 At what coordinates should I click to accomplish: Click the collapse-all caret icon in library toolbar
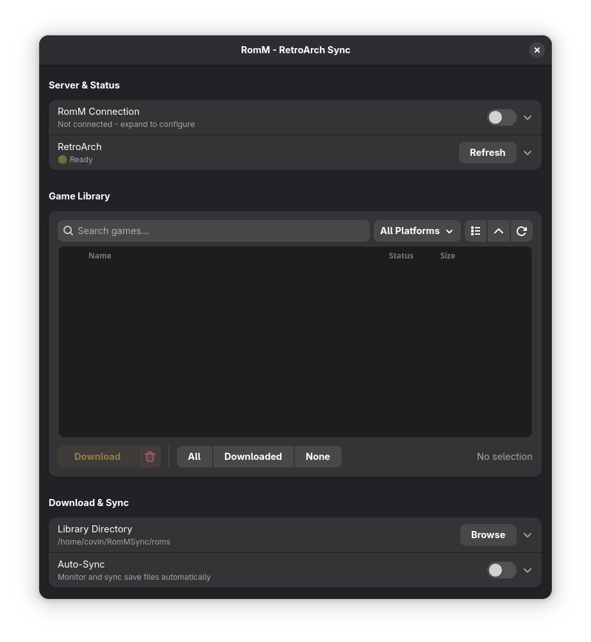(x=499, y=231)
